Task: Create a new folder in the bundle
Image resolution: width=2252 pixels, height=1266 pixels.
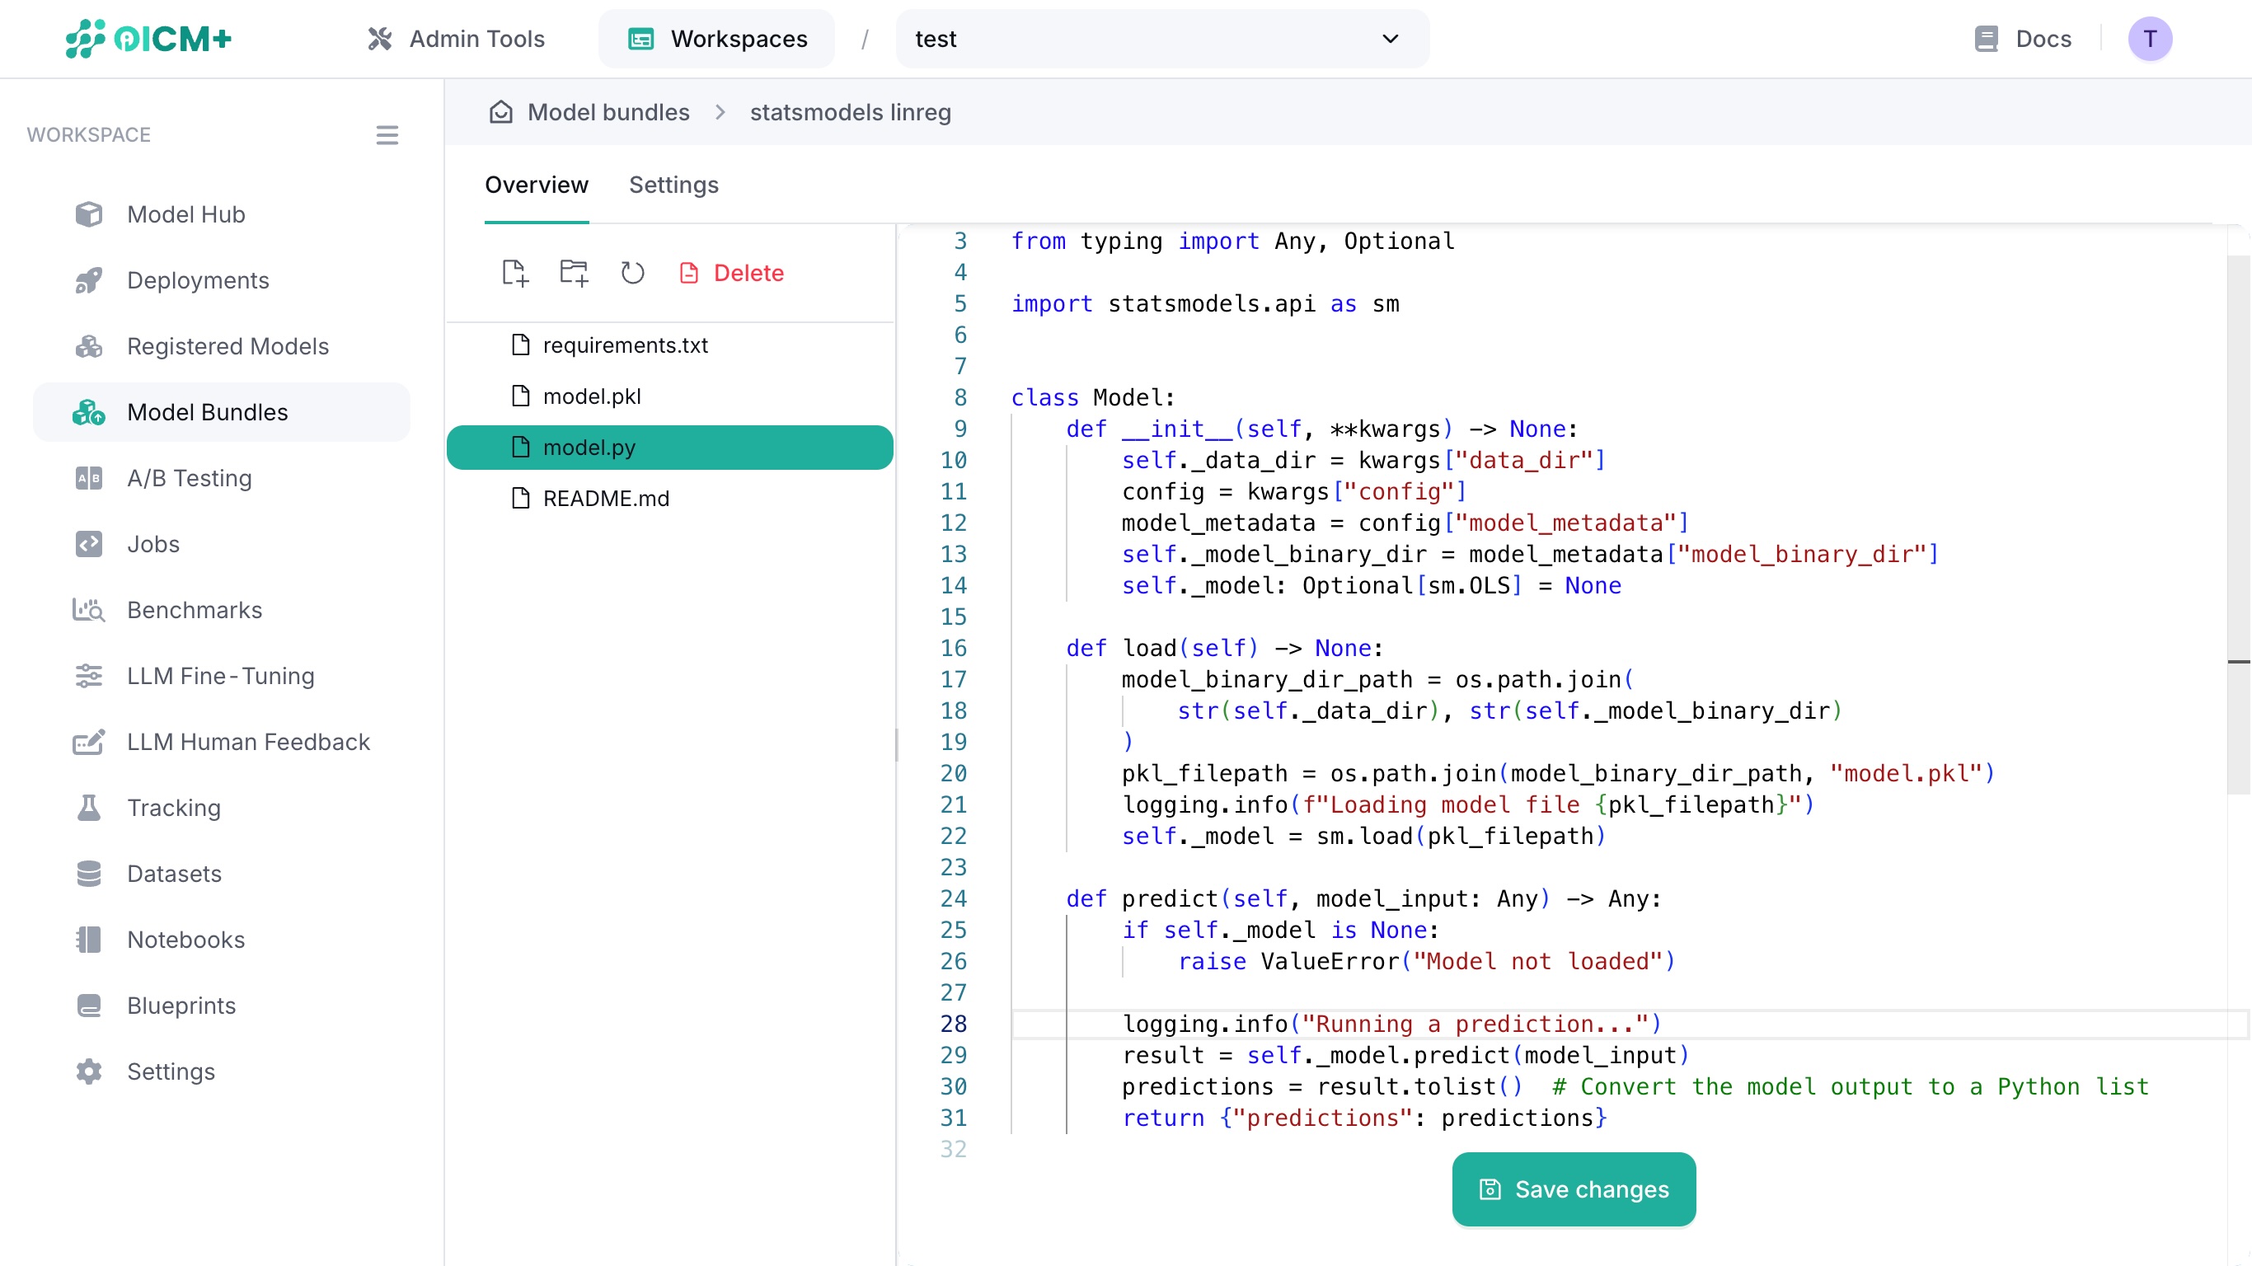Action: [x=573, y=273]
